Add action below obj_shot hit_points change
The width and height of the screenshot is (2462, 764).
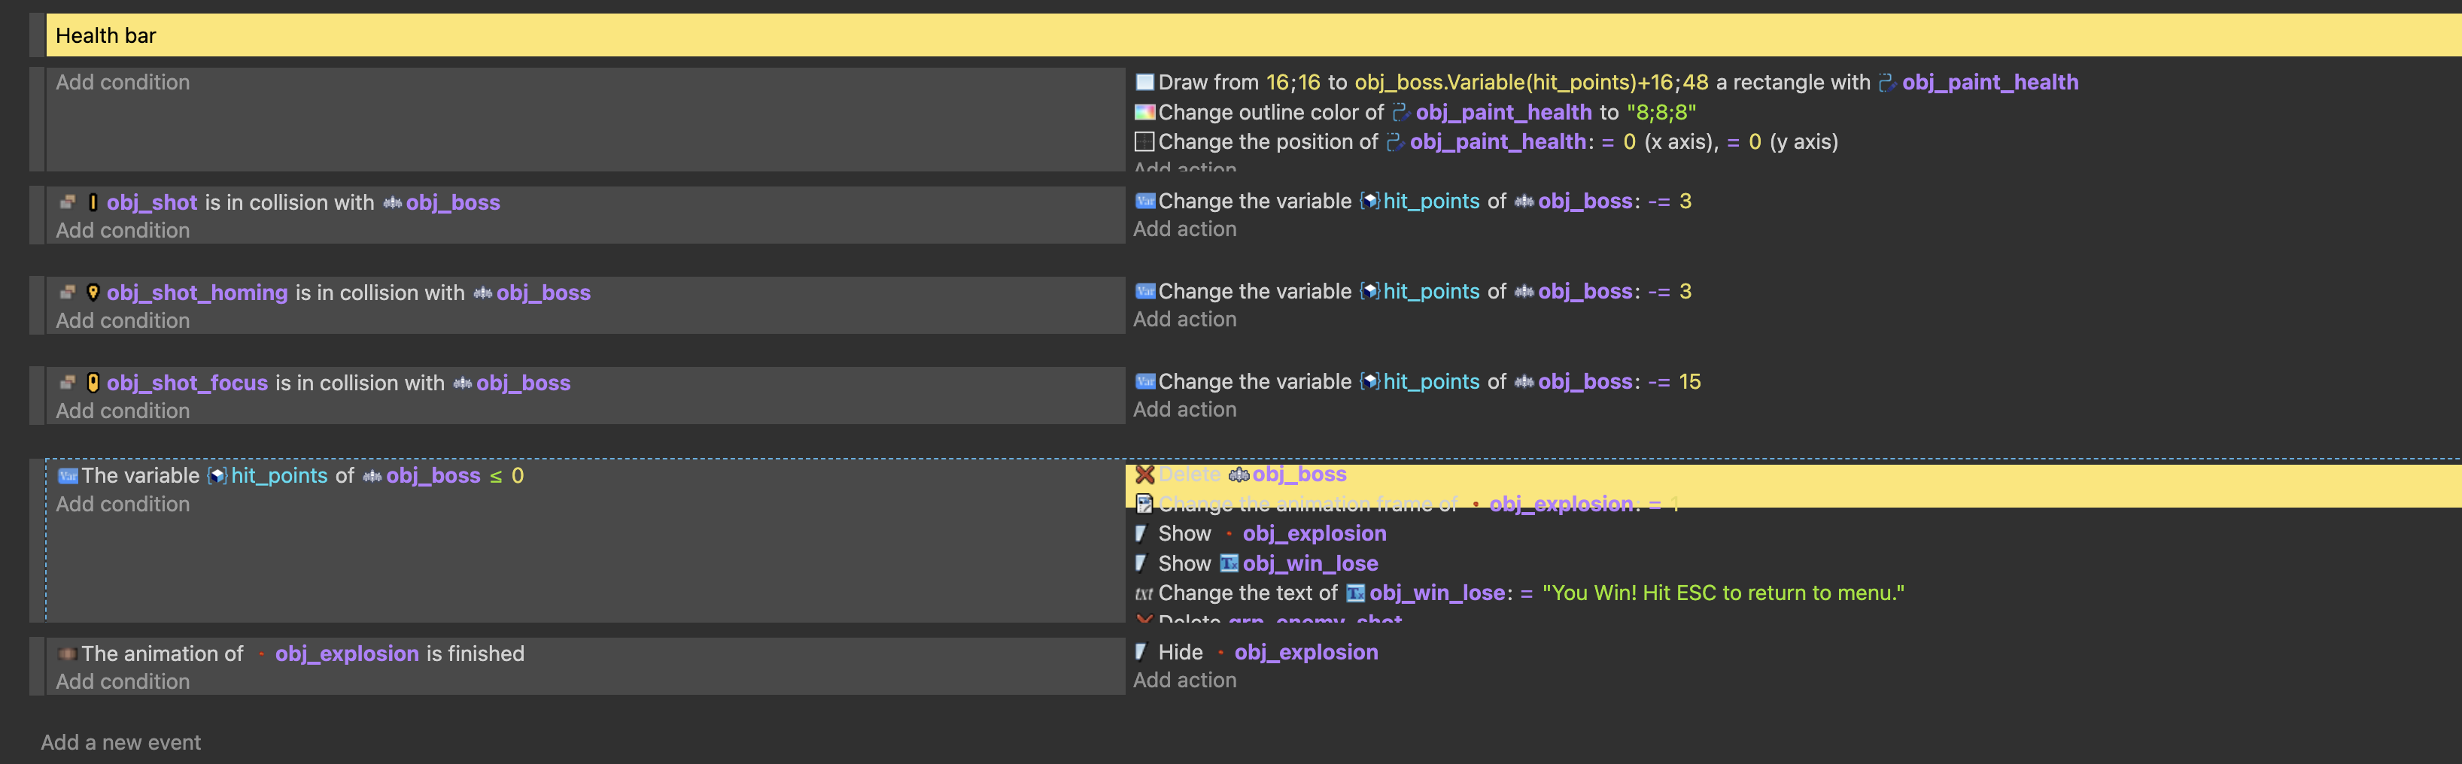click(1184, 229)
